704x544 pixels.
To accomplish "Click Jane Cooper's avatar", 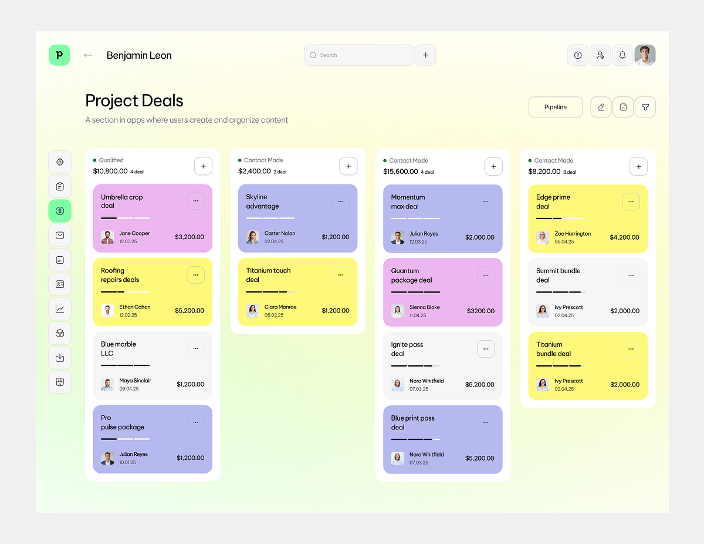I will pyautogui.click(x=107, y=237).
